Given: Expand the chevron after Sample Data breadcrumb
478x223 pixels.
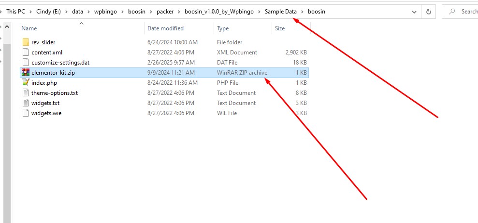Looking at the screenshot, I should click(303, 12).
